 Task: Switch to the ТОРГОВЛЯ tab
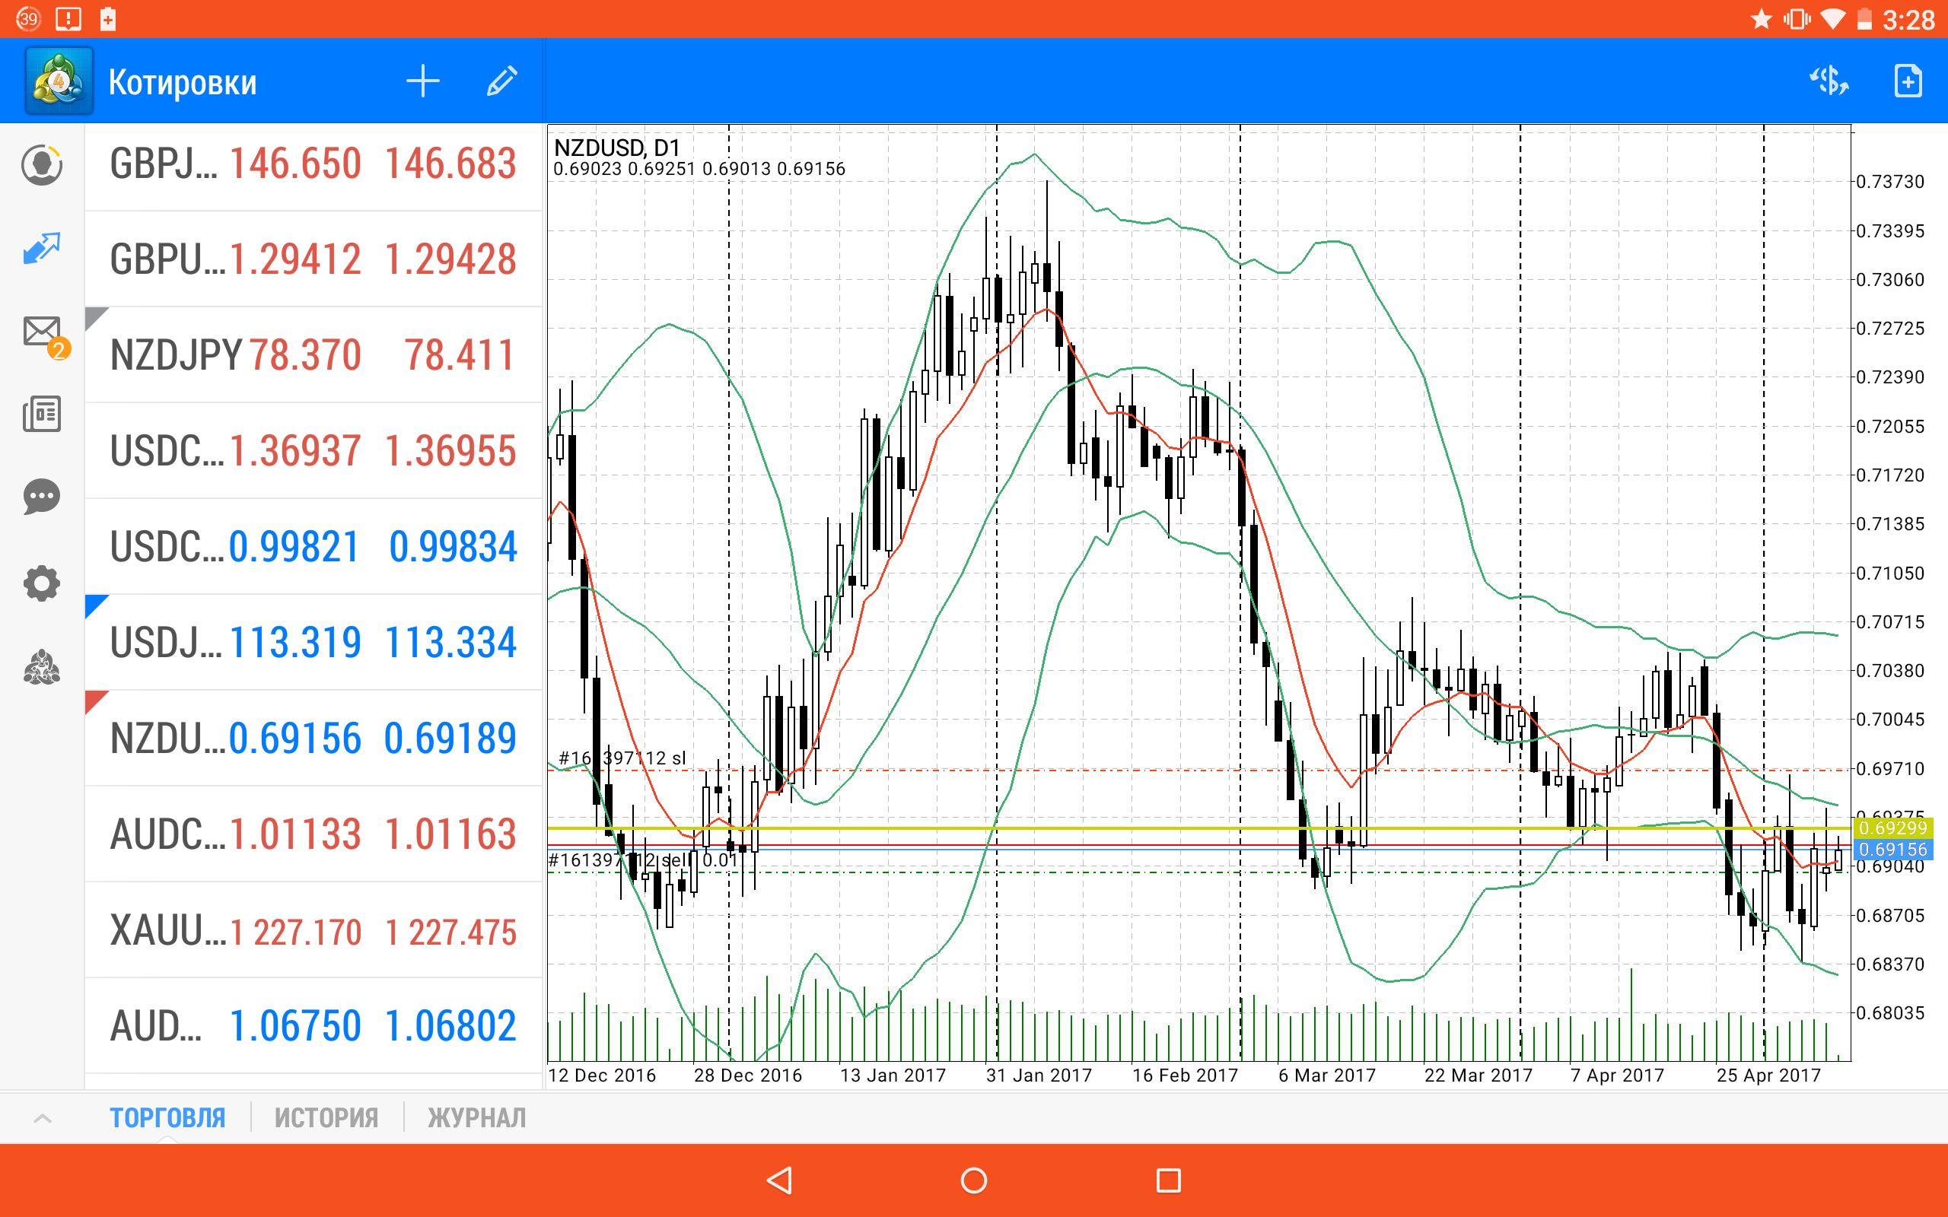coord(167,1118)
